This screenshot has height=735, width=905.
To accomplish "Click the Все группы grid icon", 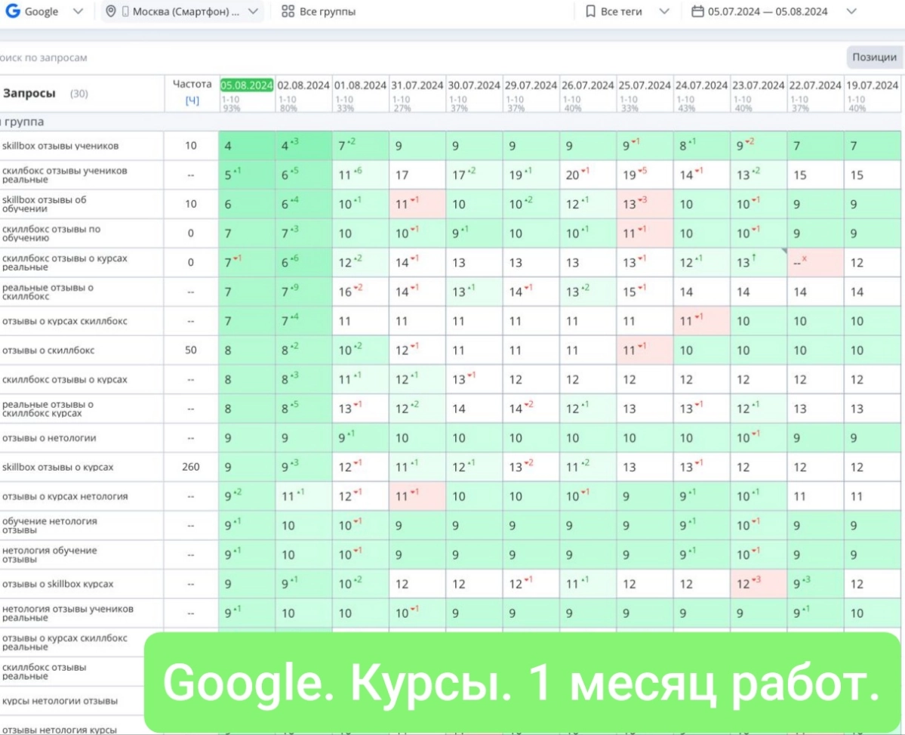I will click(x=288, y=11).
